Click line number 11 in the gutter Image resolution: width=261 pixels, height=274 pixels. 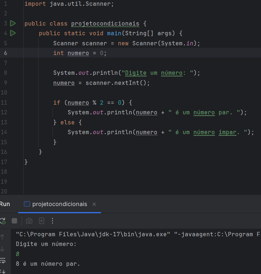click(4, 102)
